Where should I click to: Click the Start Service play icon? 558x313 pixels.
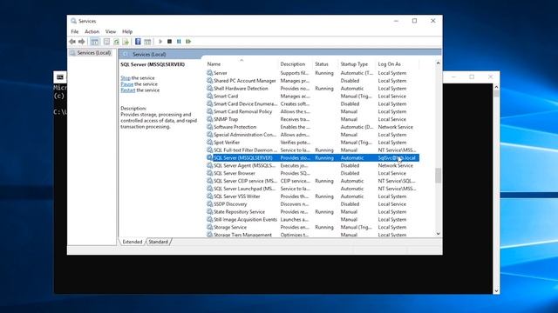point(160,42)
